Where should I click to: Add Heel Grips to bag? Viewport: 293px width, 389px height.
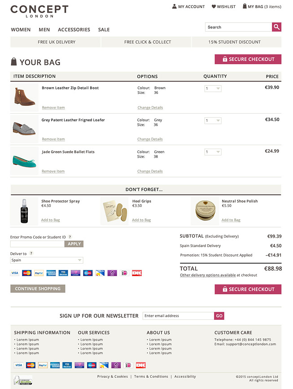[x=141, y=220]
